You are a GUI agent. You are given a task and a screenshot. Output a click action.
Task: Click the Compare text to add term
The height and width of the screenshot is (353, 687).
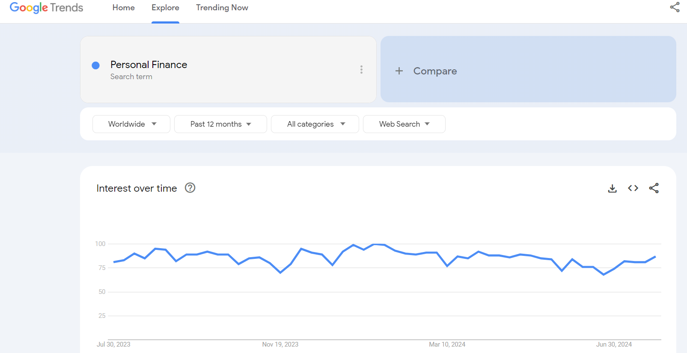point(435,71)
